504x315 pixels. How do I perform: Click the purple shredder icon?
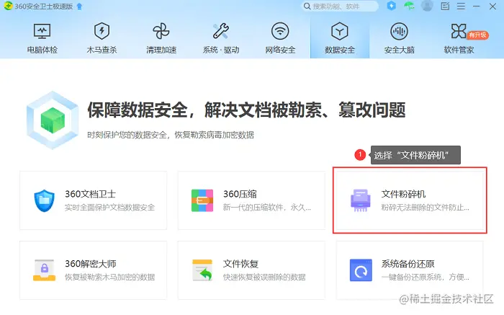click(360, 200)
